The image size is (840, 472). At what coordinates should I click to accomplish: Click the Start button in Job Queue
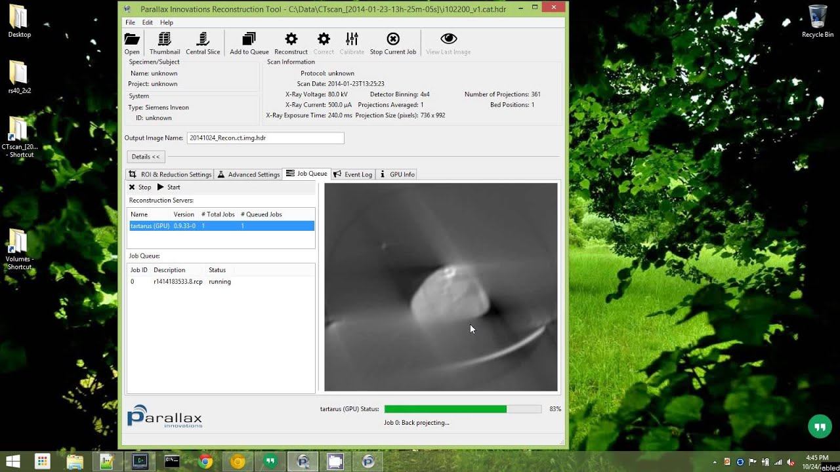[169, 187]
